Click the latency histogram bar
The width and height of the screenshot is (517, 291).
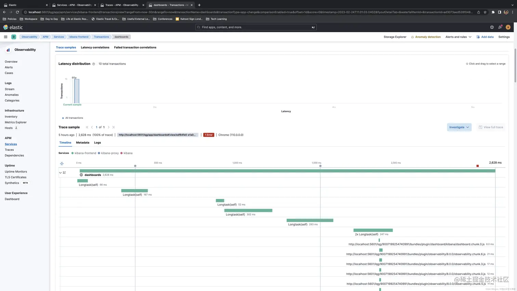(77, 91)
